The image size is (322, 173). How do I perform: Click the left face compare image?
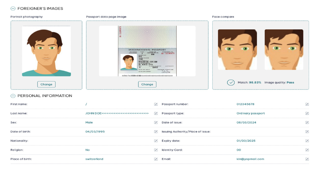coord(237,49)
